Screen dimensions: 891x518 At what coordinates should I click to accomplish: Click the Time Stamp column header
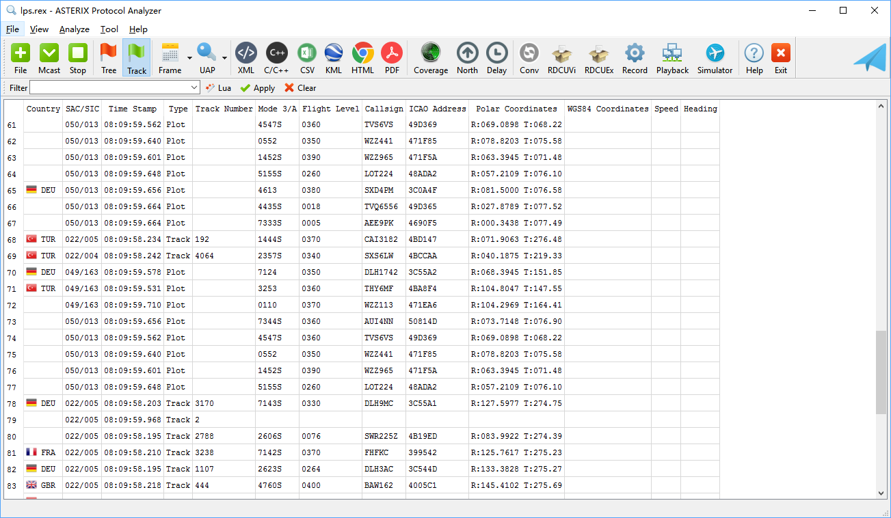[x=133, y=109]
